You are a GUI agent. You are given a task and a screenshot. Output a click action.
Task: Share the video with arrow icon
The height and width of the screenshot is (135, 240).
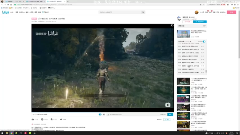61,119
